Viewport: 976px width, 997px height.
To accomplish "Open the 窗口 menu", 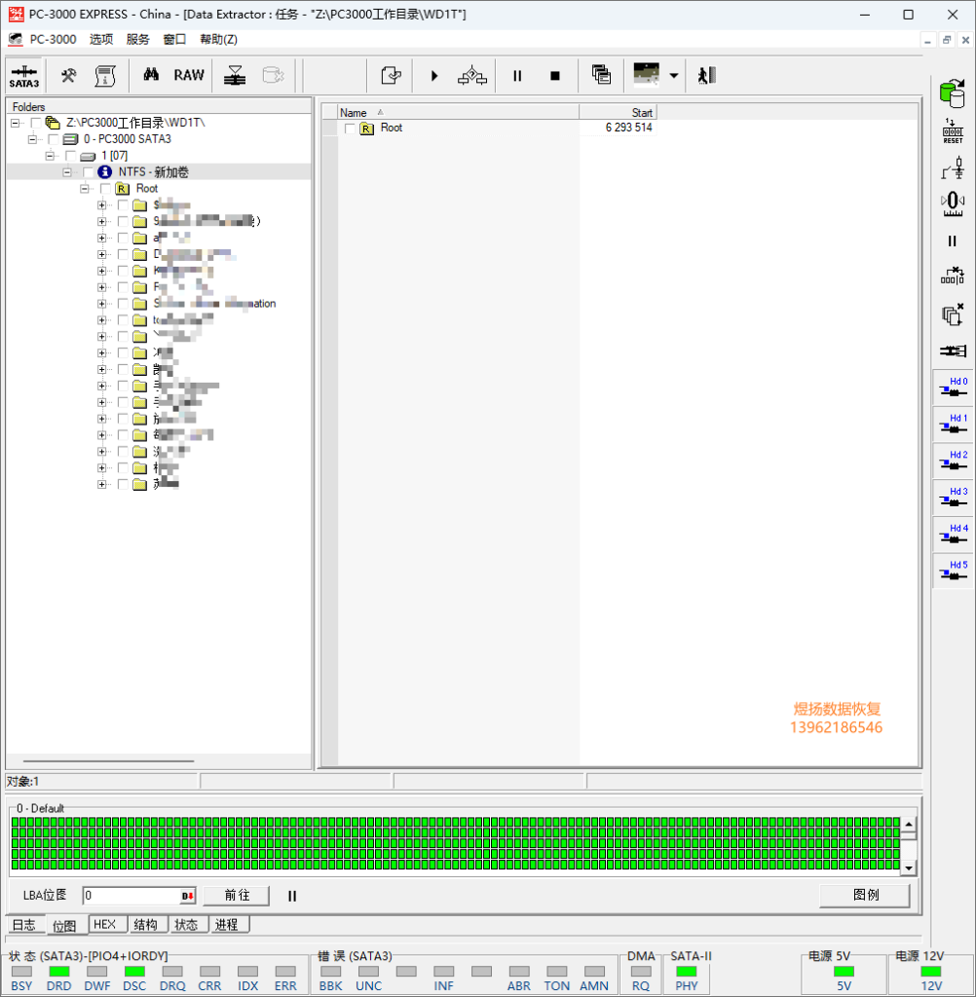I will (174, 39).
